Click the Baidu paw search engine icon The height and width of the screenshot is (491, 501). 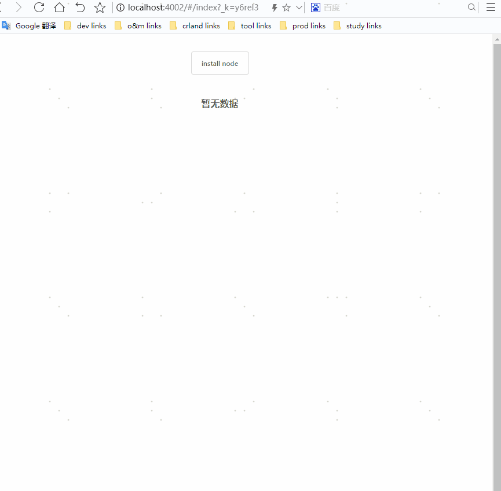click(316, 8)
